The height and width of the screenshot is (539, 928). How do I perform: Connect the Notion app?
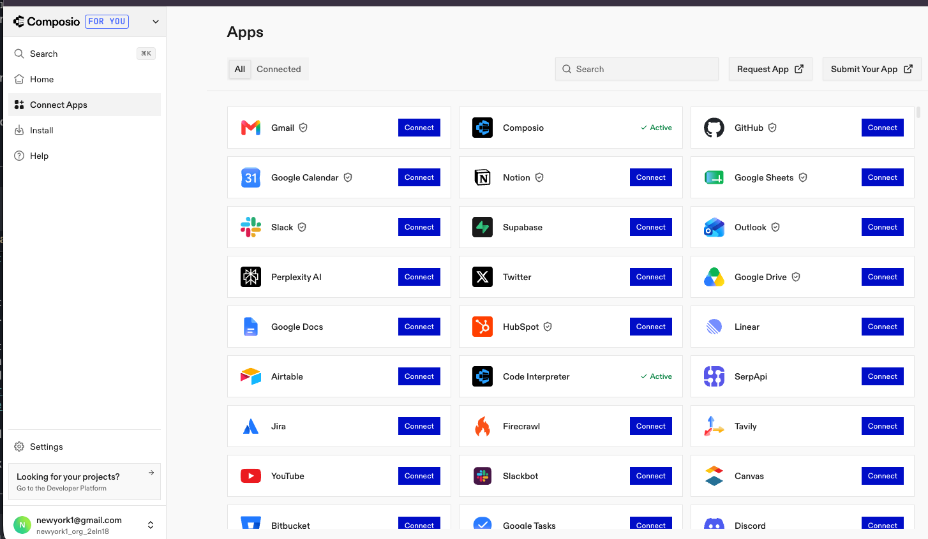coord(651,177)
